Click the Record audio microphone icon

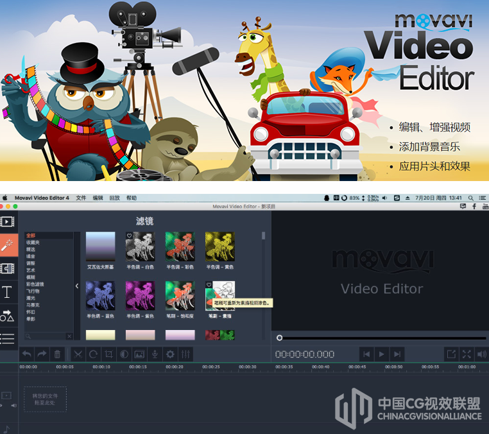coord(155,354)
